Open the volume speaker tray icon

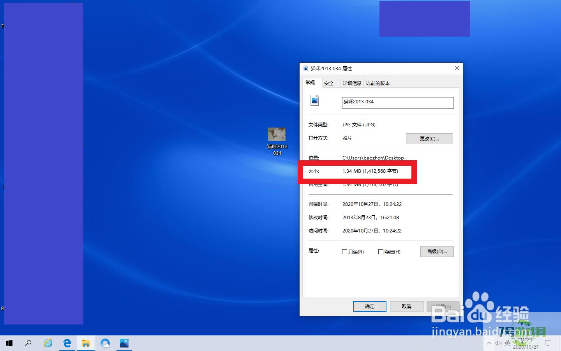498,343
